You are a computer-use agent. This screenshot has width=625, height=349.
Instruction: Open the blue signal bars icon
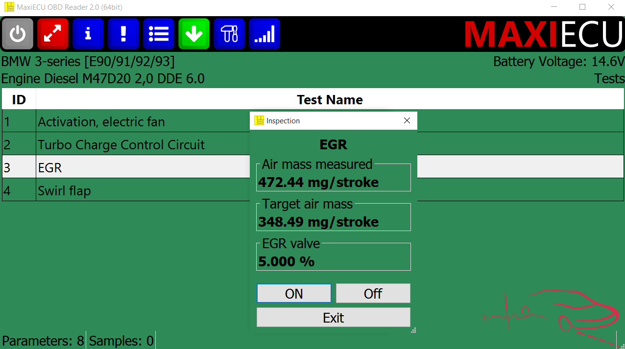click(x=264, y=34)
